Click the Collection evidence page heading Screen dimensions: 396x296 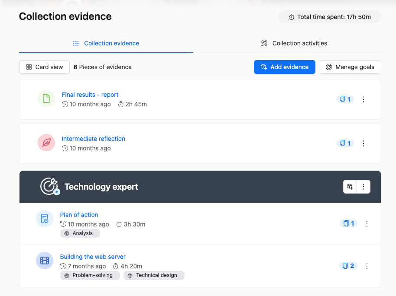click(x=65, y=16)
